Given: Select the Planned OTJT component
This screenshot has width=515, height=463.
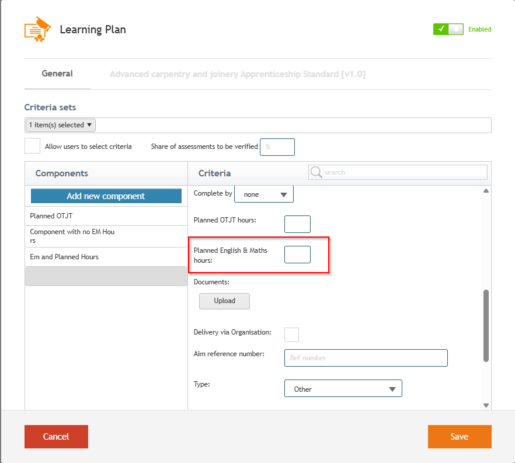Looking at the screenshot, I should (106, 216).
